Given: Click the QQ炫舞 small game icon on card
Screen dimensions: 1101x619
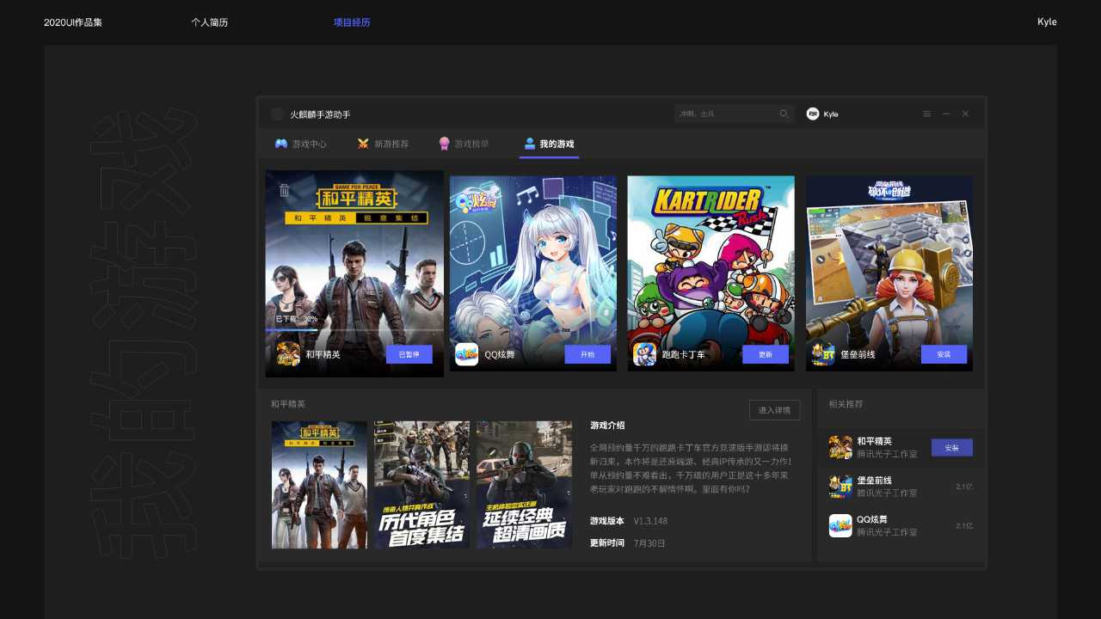Looking at the screenshot, I should [466, 354].
